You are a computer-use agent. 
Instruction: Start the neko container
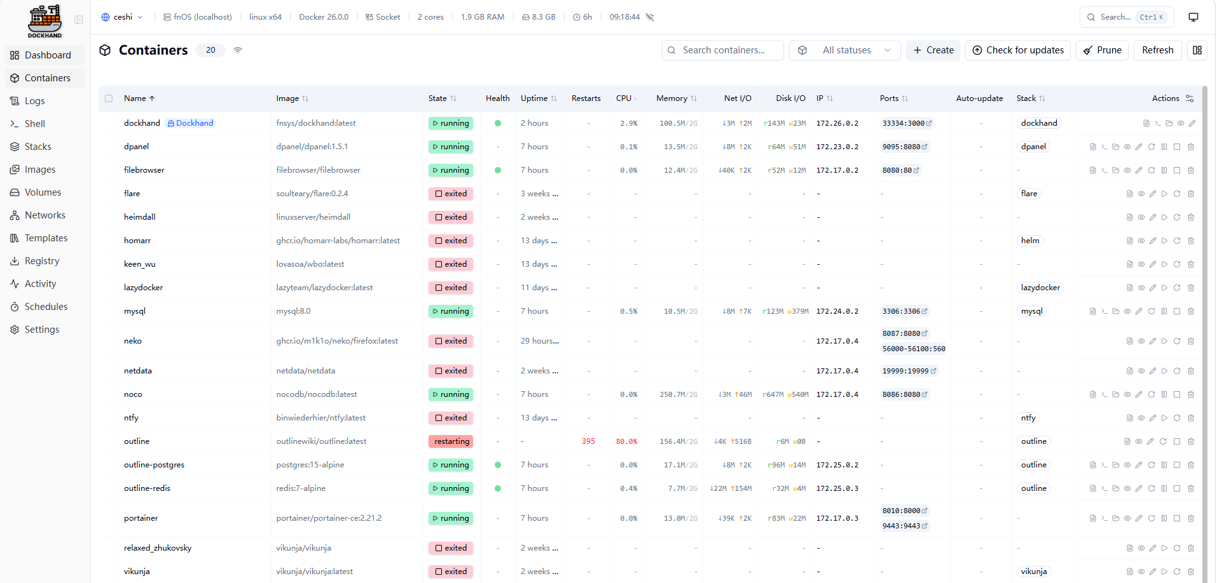tap(1164, 341)
